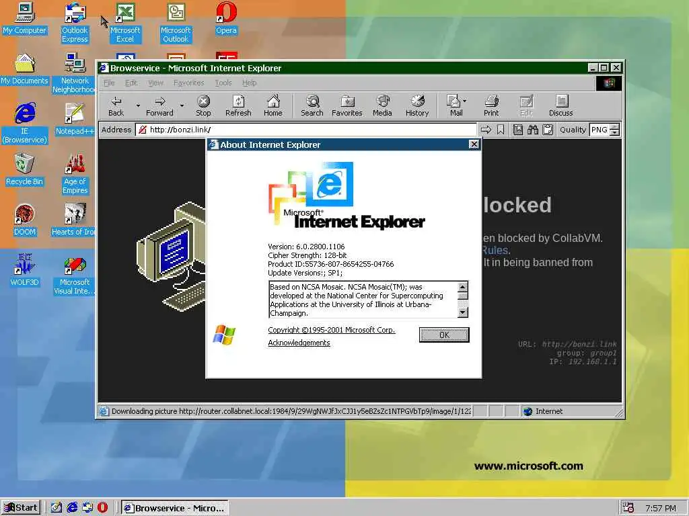Open the Microsoft Visual InterDev desktop icon

(x=75, y=275)
